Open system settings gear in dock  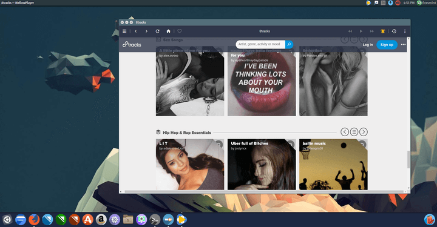[x=115, y=220]
